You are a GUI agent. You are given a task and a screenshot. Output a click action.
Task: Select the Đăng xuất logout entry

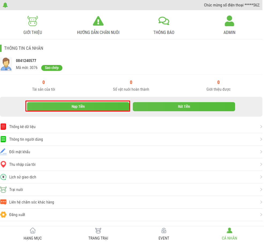pos(17,215)
